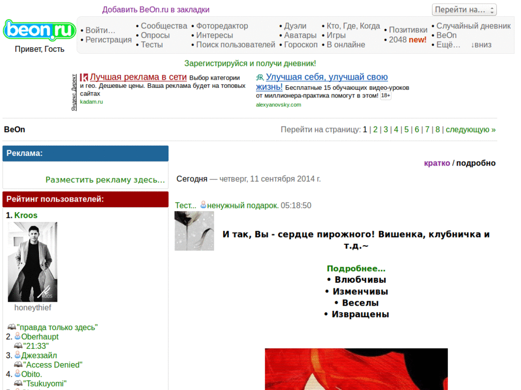Click the BeOn.ru logo

pos(39,30)
